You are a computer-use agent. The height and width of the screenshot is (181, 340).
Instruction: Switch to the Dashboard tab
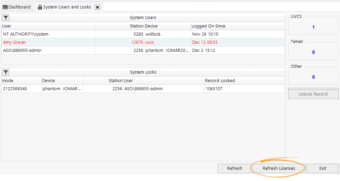point(17,7)
